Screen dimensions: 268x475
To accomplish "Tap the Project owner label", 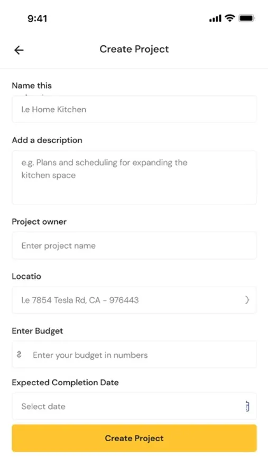I will click(x=39, y=222).
